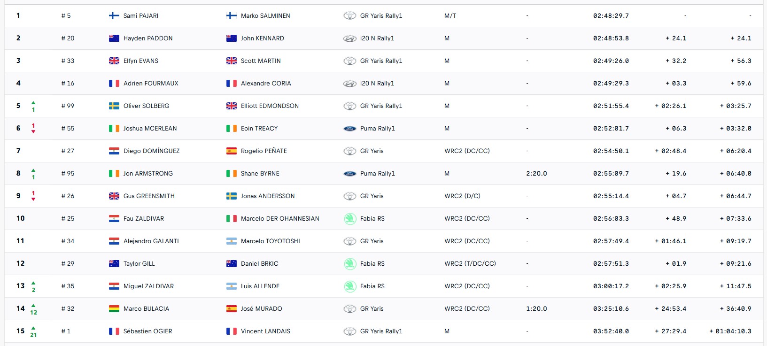Click Skoda logo in Fau ZALDIVAR row
Screen dimensions: 767x346
(350, 219)
